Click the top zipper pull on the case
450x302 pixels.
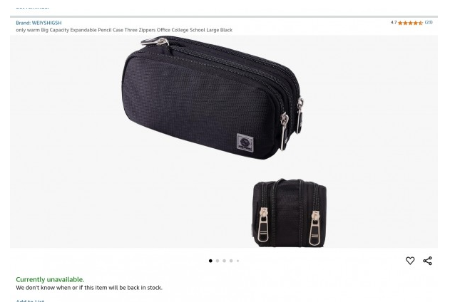[155, 42]
